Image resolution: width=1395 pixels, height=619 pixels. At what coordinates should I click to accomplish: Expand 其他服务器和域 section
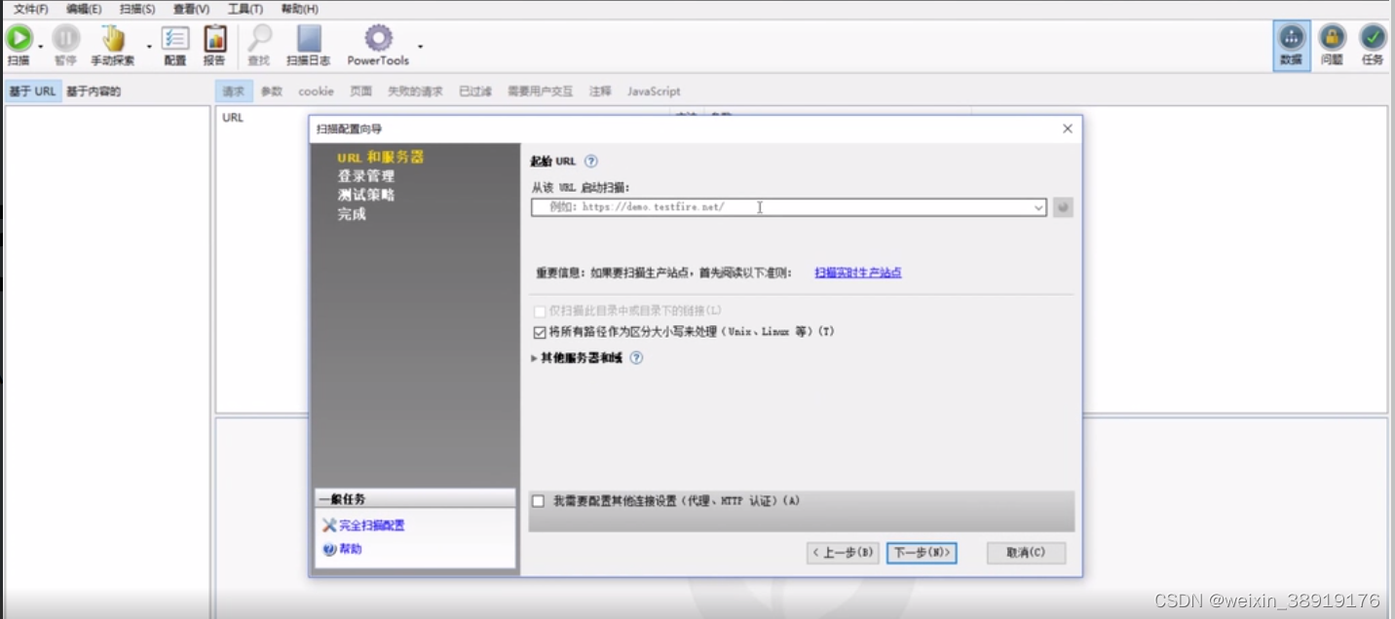[534, 358]
